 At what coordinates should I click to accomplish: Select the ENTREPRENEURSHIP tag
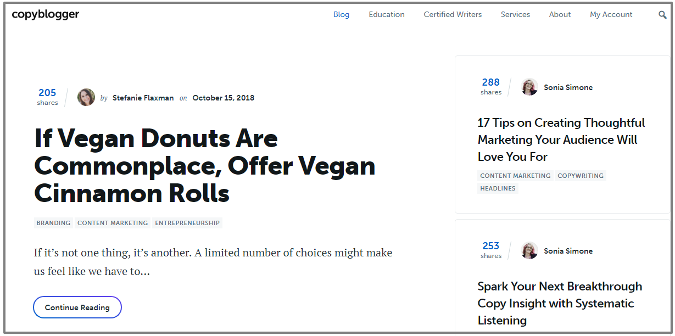tap(187, 223)
